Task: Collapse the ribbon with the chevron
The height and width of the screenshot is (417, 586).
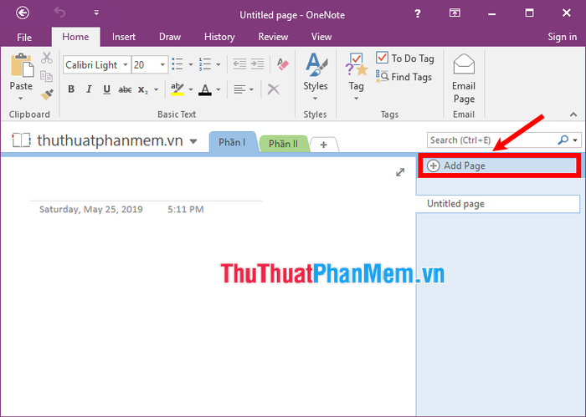Action: point(573,114)
